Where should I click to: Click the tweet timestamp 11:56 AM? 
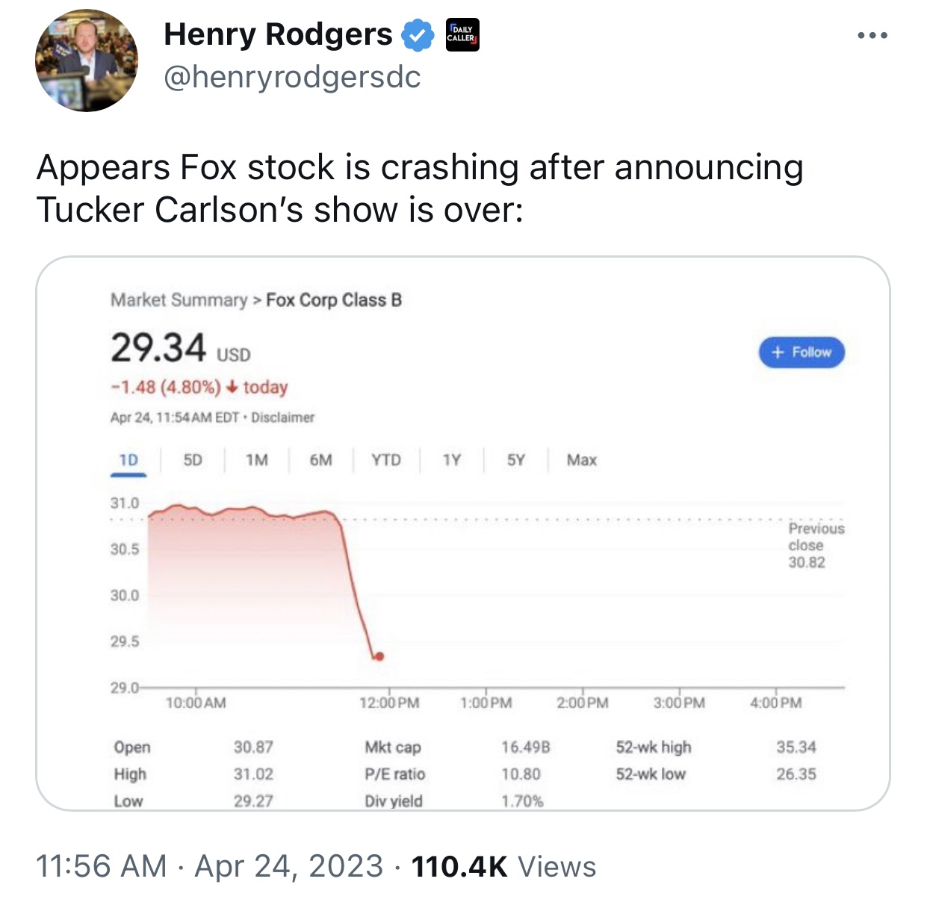tap(102, 867)
